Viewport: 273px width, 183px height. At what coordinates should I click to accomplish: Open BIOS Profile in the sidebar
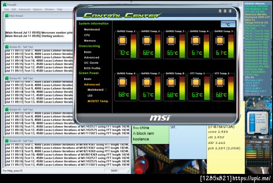click(x=92, y=68)
